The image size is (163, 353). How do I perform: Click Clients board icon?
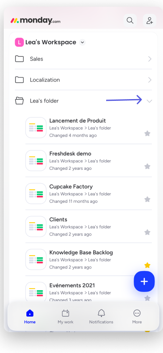pos(36,226)
